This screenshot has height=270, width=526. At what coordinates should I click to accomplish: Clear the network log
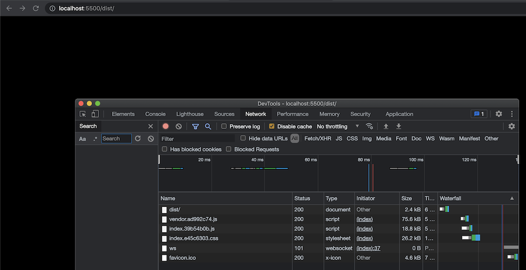click(x=178, y=126)
